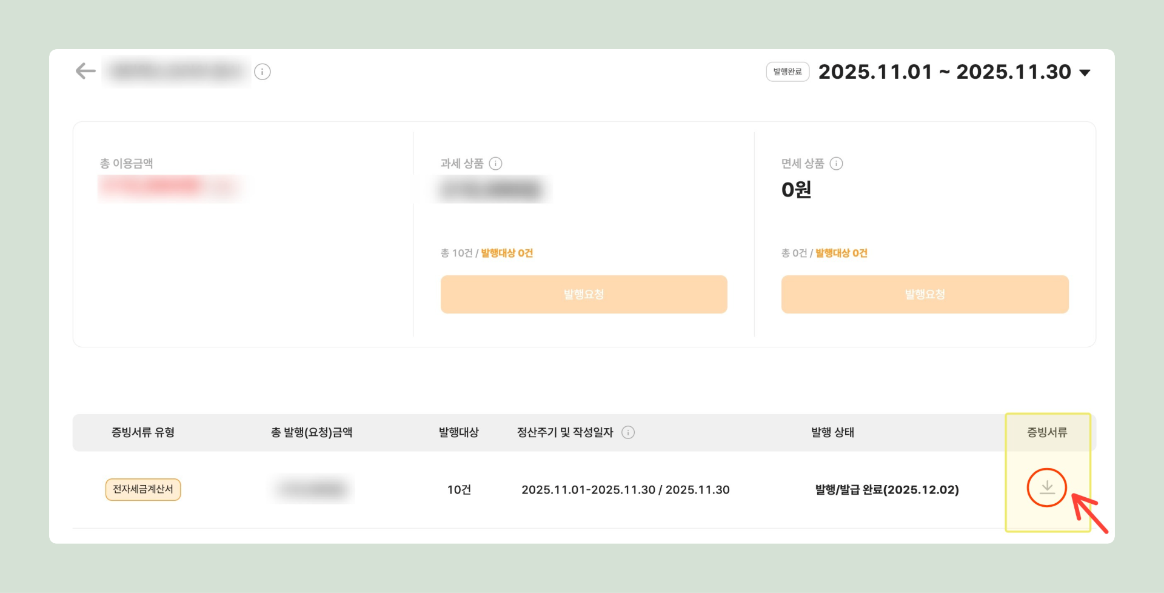Expand the date range dropdown arrow
1164x593 pixels.
click(1085, 73)
